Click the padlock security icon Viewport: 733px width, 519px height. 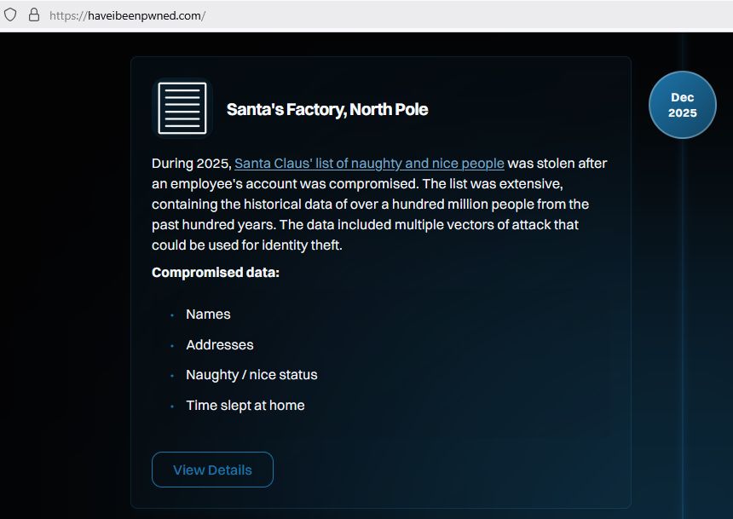[x=32, y=14]
